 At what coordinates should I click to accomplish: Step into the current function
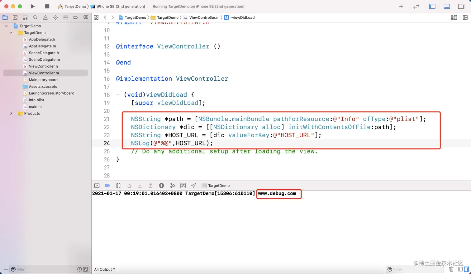tap(140, 186)
